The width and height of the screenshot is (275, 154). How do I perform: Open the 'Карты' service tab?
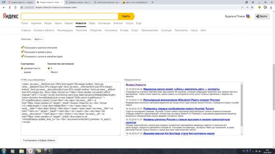coord(58,23)
